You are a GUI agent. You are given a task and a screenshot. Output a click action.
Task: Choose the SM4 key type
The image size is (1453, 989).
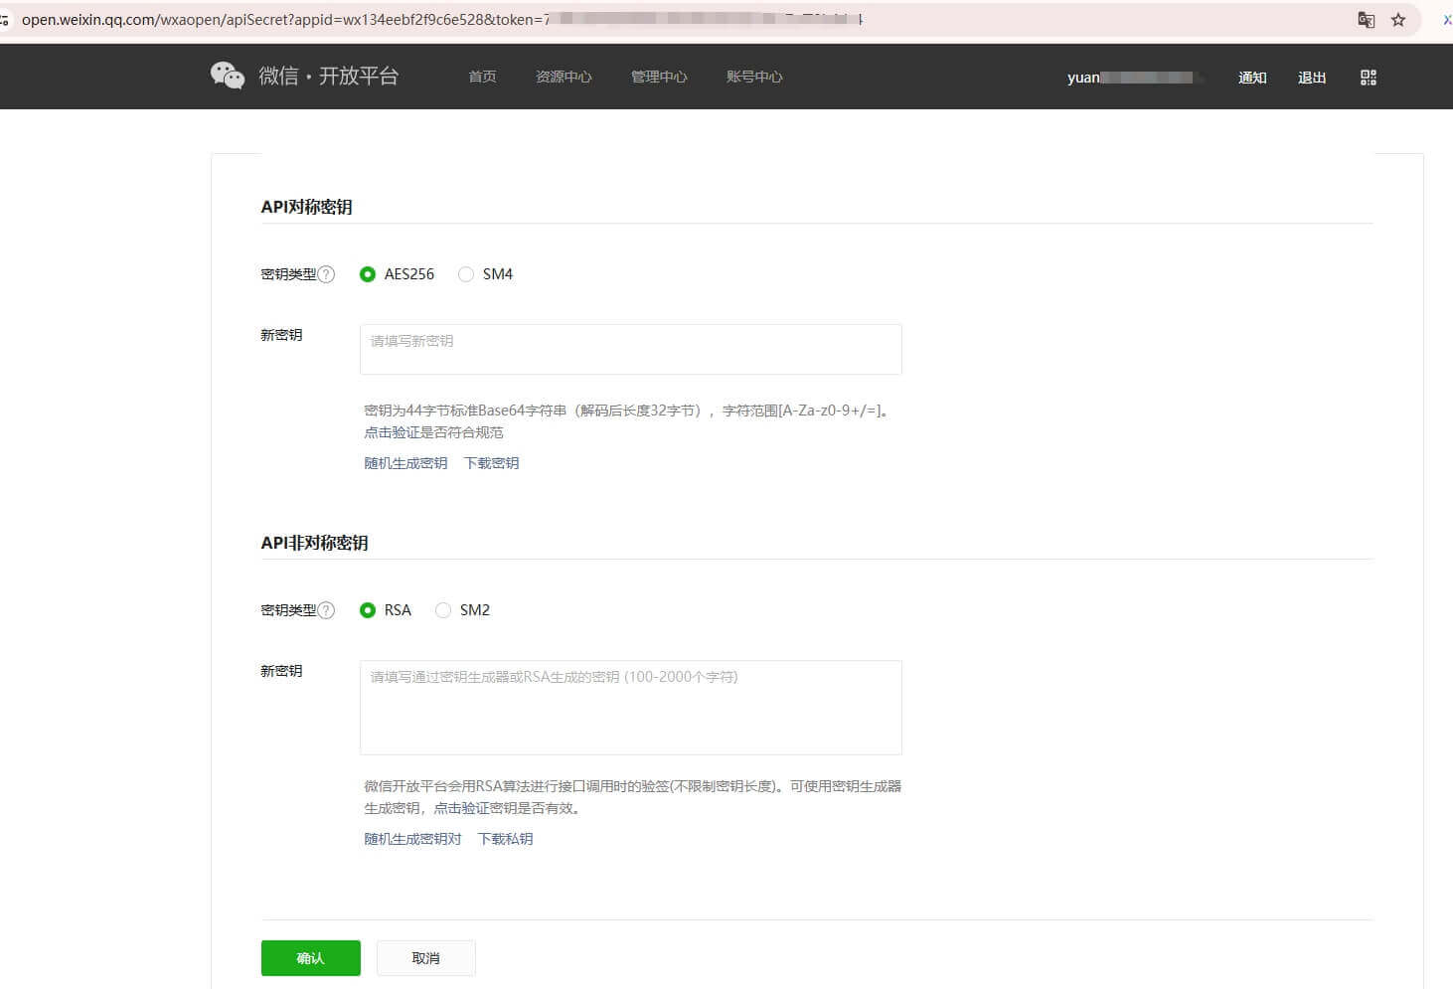pyautogui.click(x=466, y=274)
